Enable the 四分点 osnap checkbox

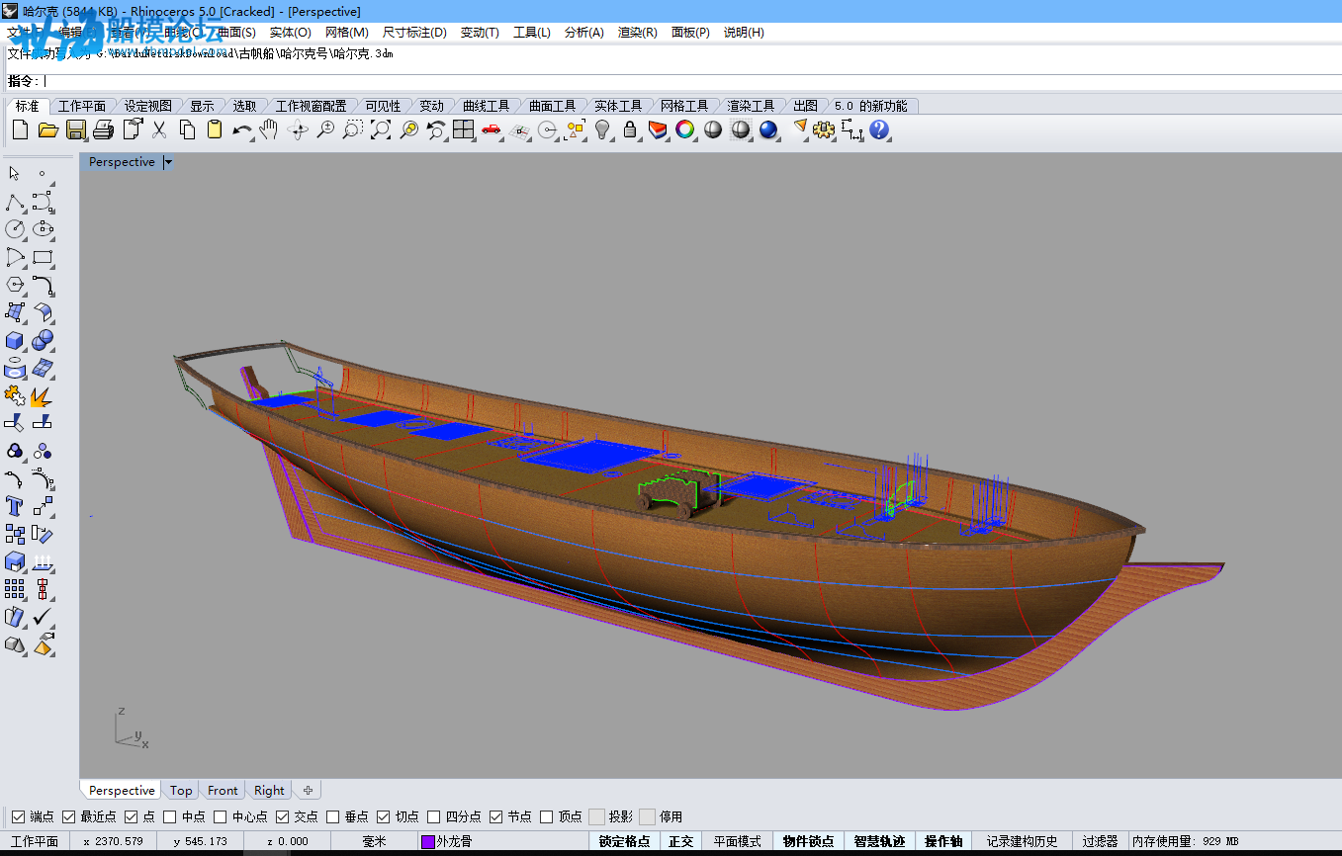pos(434,816)
